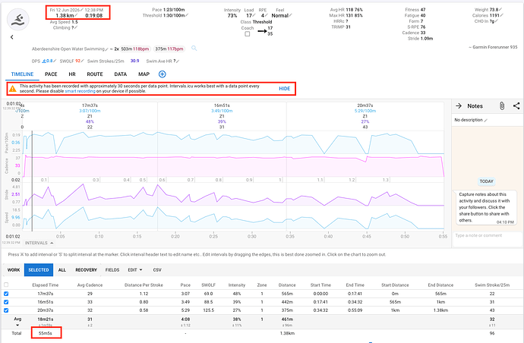The height and width of the screenshot is (343, 524).
Task: Click the swimming activity type icon
Action: click(18, 20)
